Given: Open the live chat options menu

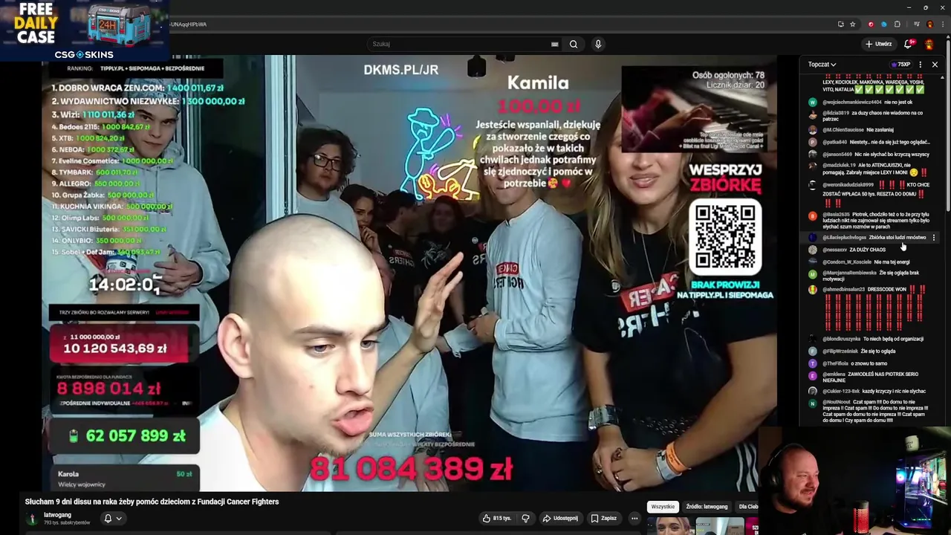Looking at the screenshot, I should click(x=921, y=65).
